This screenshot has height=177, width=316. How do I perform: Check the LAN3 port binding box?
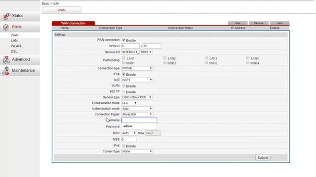(206, 58)
